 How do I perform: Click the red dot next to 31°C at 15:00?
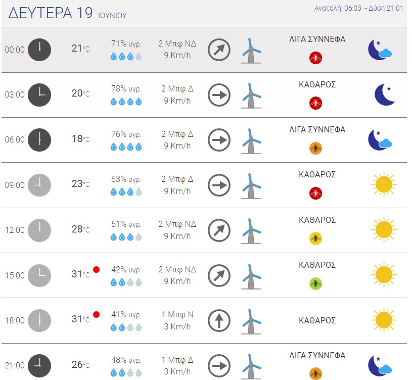click(96, 269)
